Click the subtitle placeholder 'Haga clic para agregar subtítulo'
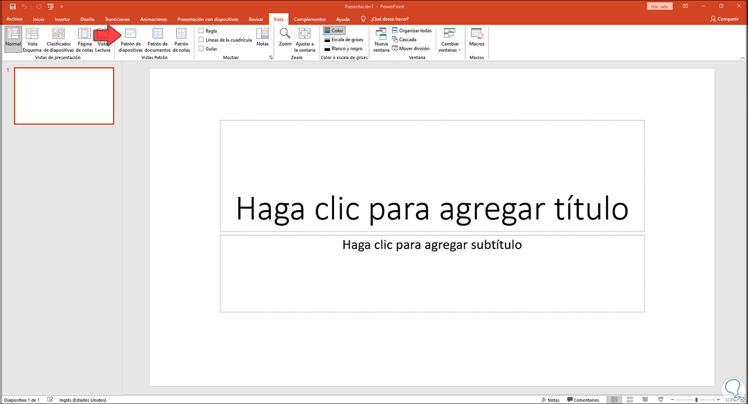Image resolution: width=748 pixels, height=404 pixels. pos(432,274)
